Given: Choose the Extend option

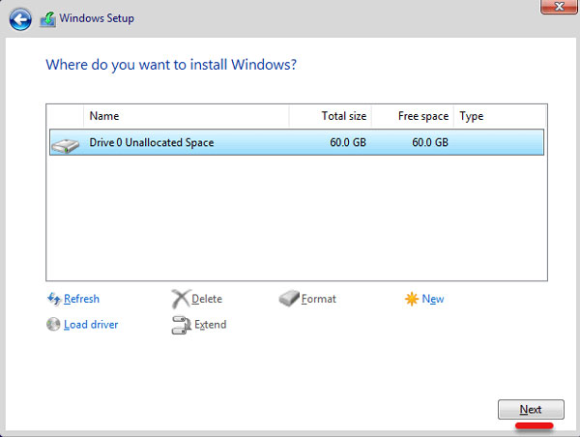Looking at the screenshot, I should click(210, 325).
